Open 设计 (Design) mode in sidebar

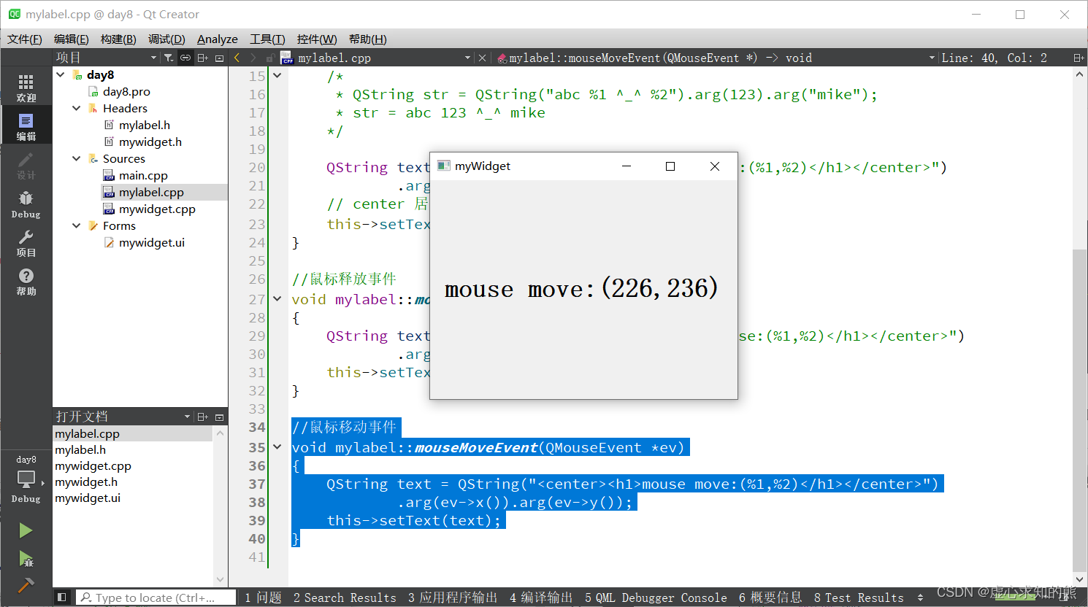(x=26, y=162)
